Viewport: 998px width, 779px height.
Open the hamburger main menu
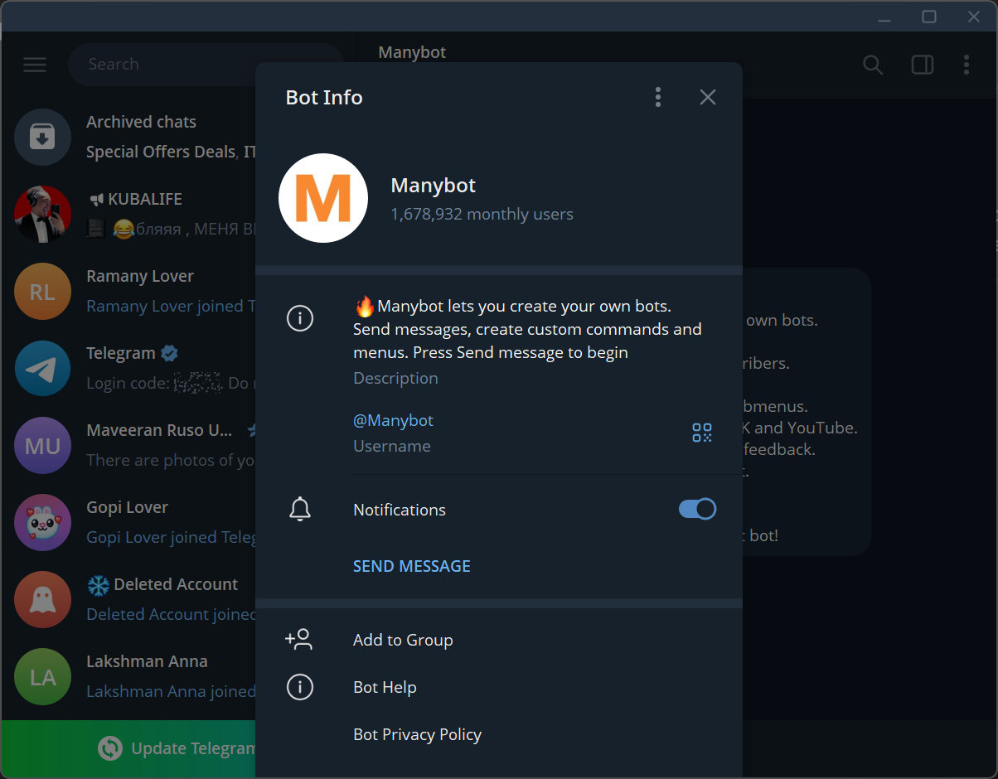pyautogui.click(x=35, y=65)
